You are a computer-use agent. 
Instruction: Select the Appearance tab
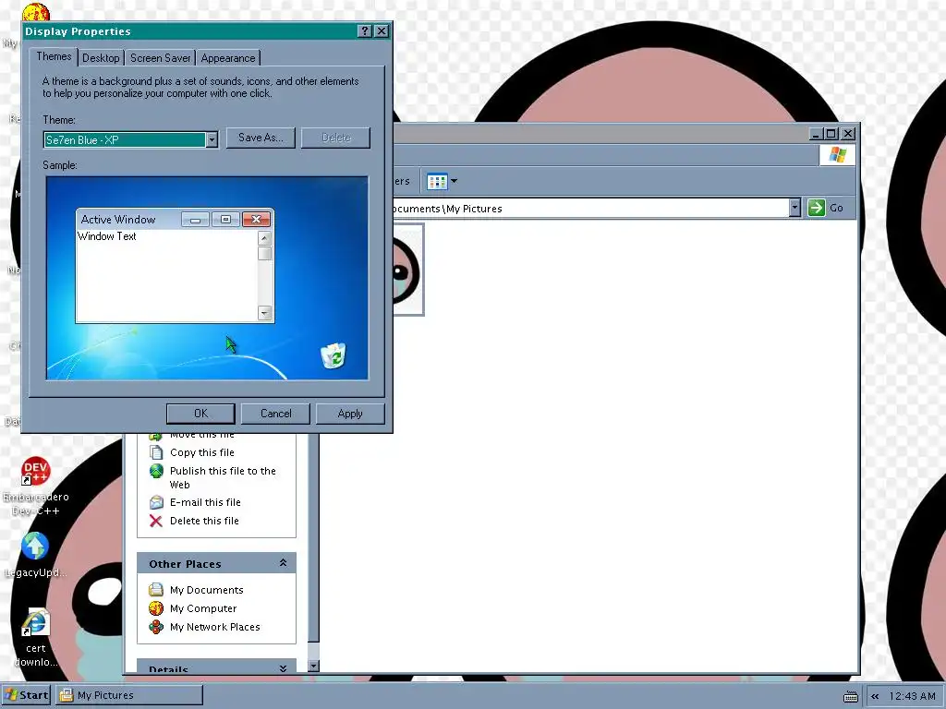coord(228,58)
